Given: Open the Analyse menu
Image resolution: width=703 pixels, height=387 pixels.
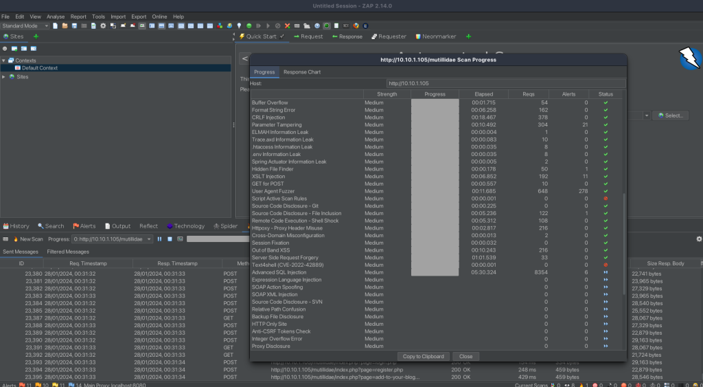Looking at the screenshot, I should [x=56, y=16].
